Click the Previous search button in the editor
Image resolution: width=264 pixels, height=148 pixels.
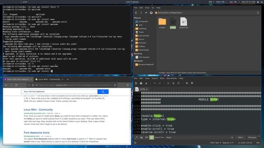[x=252, y=137]
